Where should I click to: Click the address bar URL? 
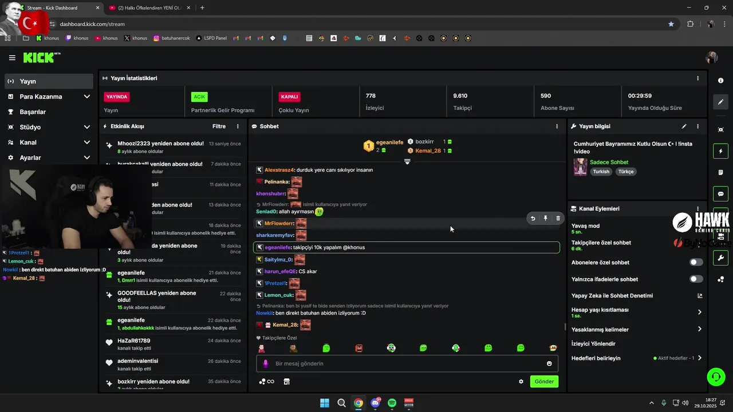click(92, 24)
